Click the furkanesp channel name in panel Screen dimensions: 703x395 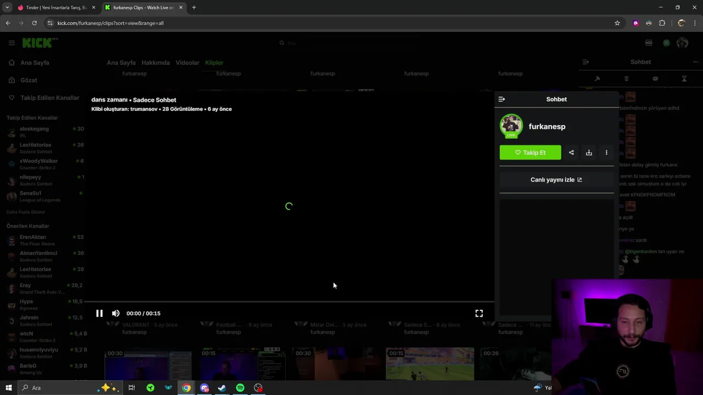pos(547,127)
